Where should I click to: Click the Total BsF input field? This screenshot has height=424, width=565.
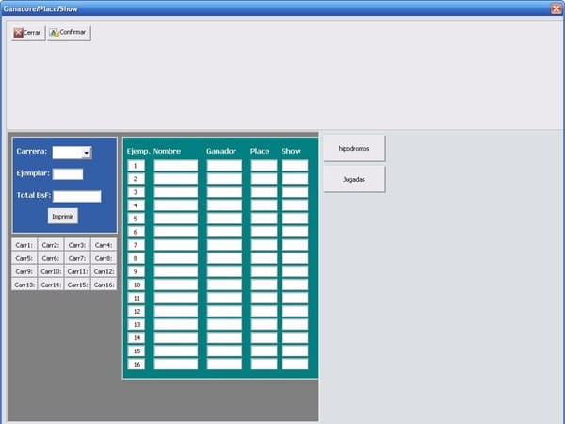point(77,197)
